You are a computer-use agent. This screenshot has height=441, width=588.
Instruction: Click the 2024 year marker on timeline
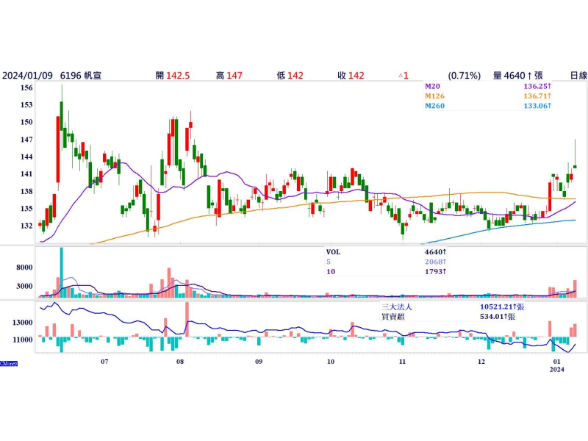(x=558, y=370)
